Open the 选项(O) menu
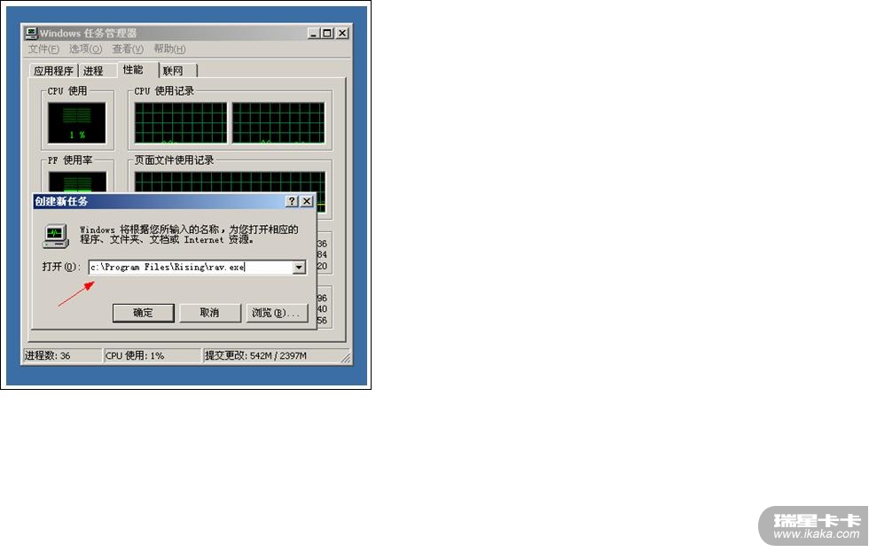The height and width of the screenshot is (552, 877). [x=86, y=49]
